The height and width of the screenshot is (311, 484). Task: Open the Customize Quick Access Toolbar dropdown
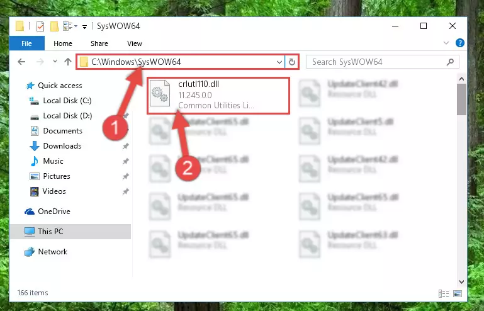tap(84, 27)
